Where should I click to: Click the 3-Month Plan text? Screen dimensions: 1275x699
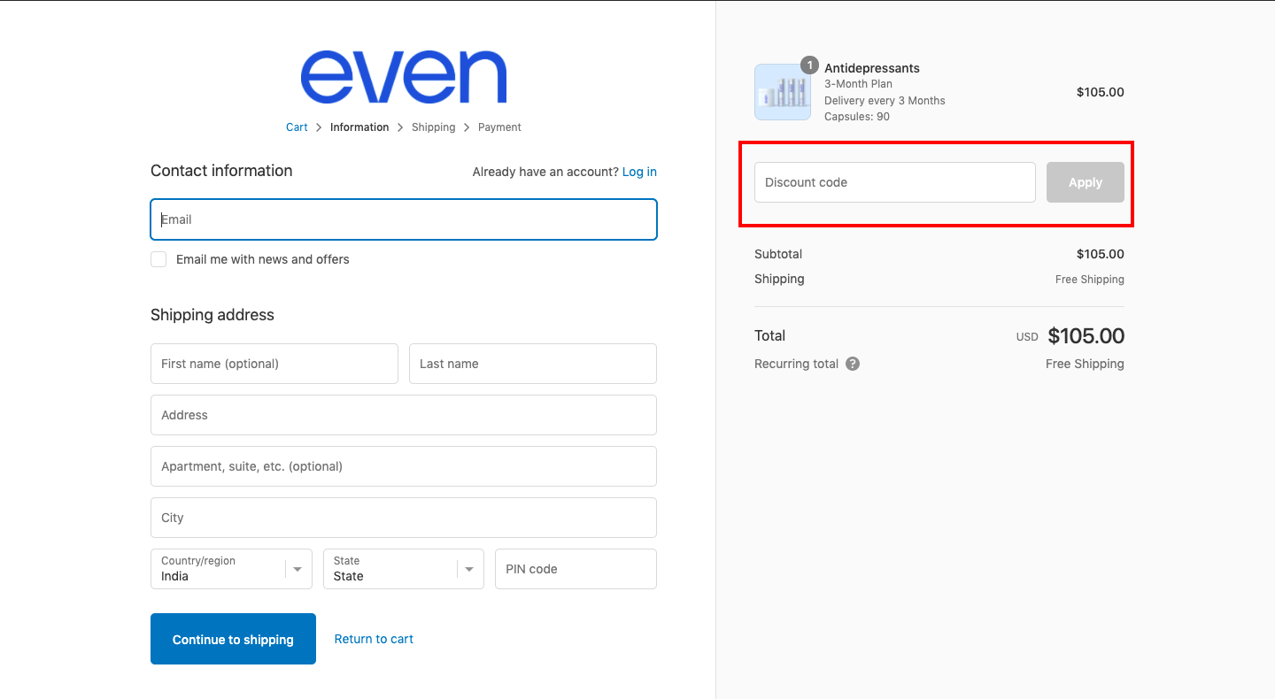[x=858, y=84]
